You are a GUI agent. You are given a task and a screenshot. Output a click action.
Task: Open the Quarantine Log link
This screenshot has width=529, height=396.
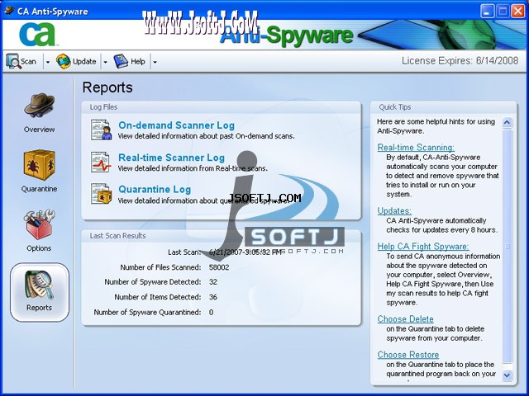click(x=155, y=189)
